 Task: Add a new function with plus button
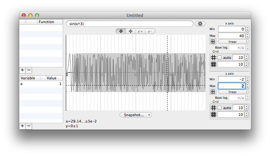[22, 70]
